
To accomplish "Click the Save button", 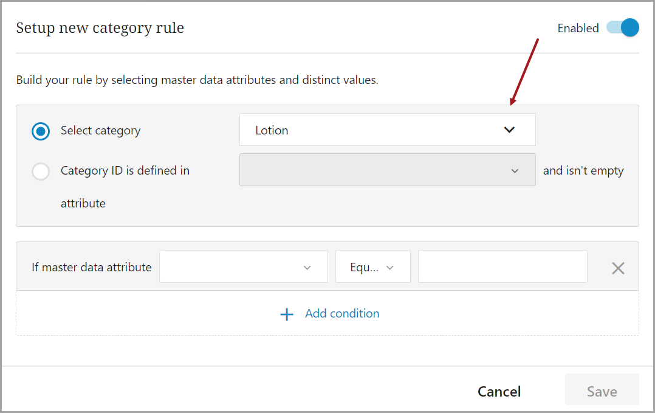I will pos(602,391).
